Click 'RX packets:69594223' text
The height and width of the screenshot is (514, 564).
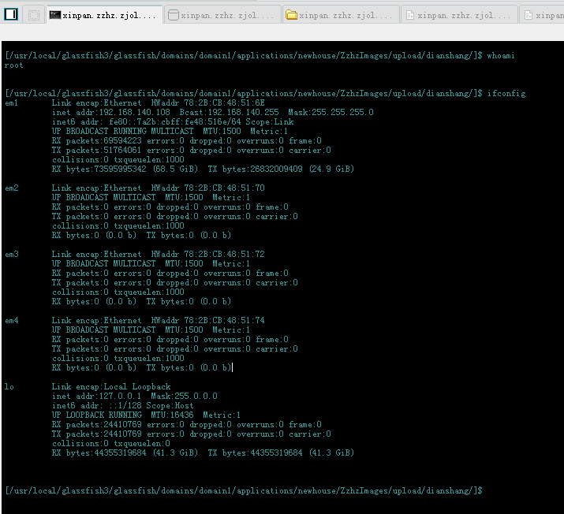point(97,140)
